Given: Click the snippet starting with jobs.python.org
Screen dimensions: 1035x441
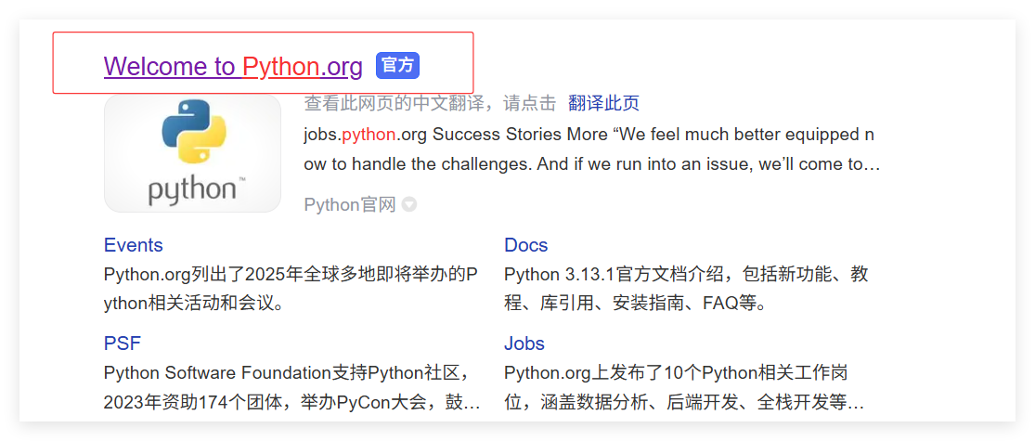Looking at the screenshot, I should click(592, 149).
